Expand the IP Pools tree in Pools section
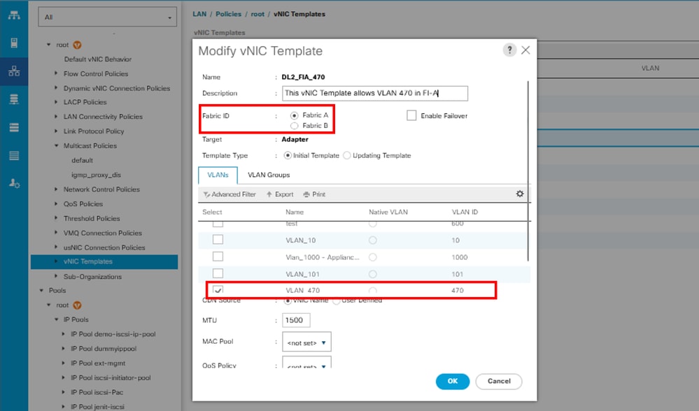Image resolution: width=699 pixels, height=411 pixels. click(x=57, y=319)
